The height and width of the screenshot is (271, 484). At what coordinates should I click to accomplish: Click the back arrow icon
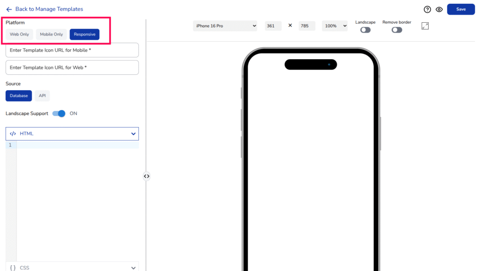coord(9,9)
